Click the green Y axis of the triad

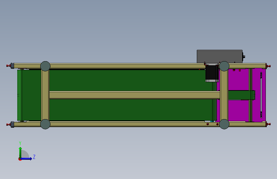(20, 153)
